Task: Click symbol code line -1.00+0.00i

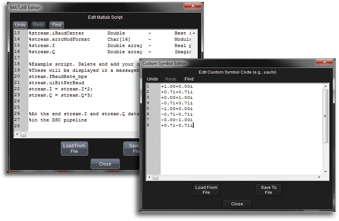Action: tap(177, 109)
